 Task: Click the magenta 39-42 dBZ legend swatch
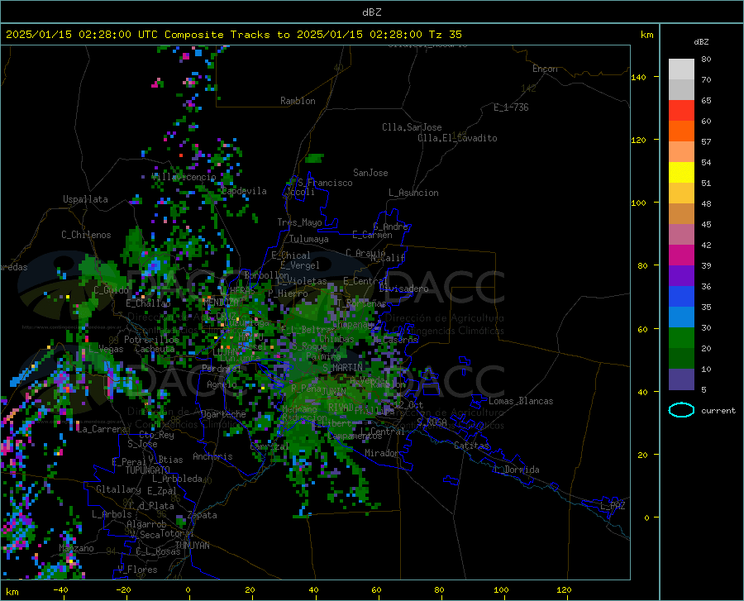coord(681,255)
